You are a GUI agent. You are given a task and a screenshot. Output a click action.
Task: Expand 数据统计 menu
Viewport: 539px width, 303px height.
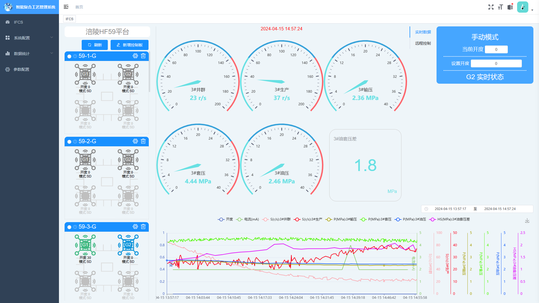(x=29, y=54)
